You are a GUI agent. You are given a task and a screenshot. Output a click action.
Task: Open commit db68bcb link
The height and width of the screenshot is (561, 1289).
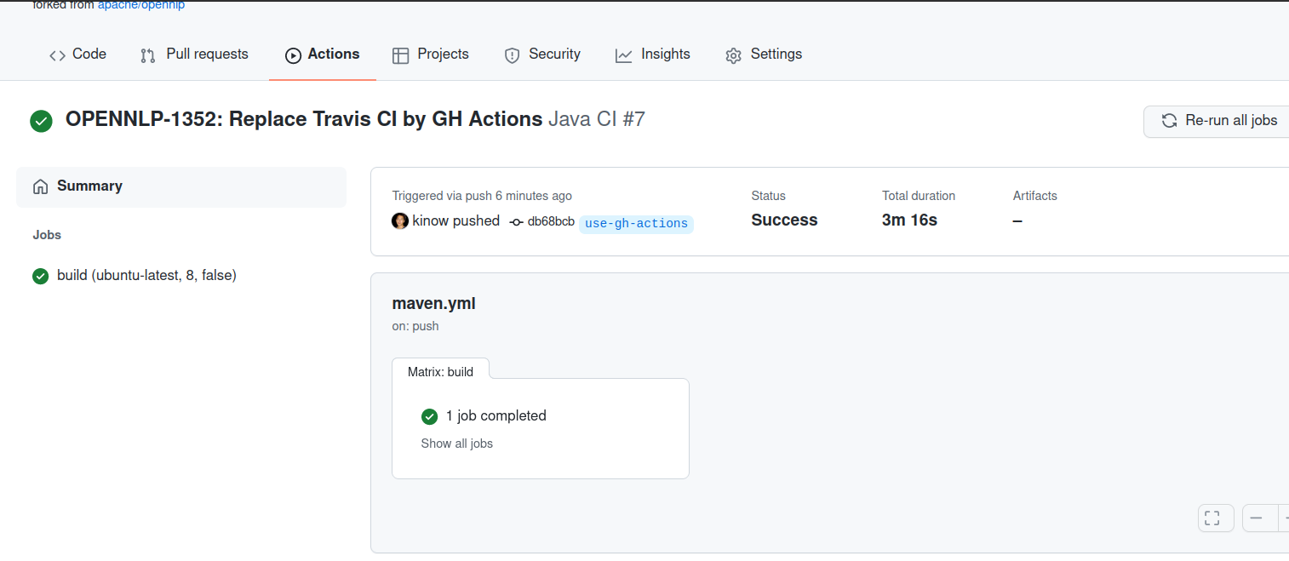(551, 221)
